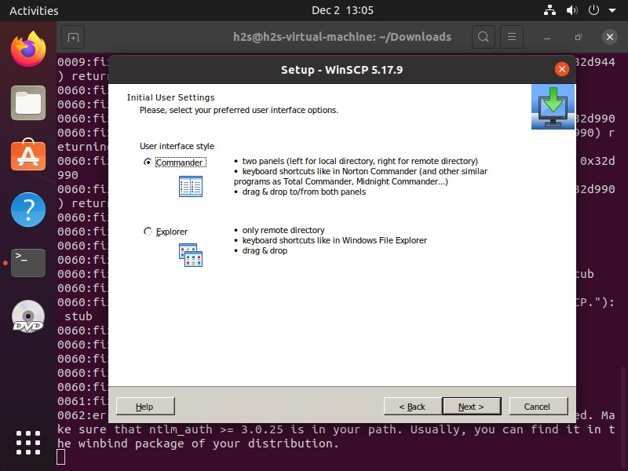Select the Commander radio button
Image resolution: width=628 pixels, height=471 pixels.
point(148,162)
